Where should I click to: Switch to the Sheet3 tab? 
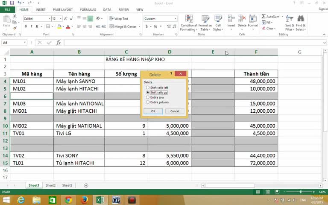67,185
